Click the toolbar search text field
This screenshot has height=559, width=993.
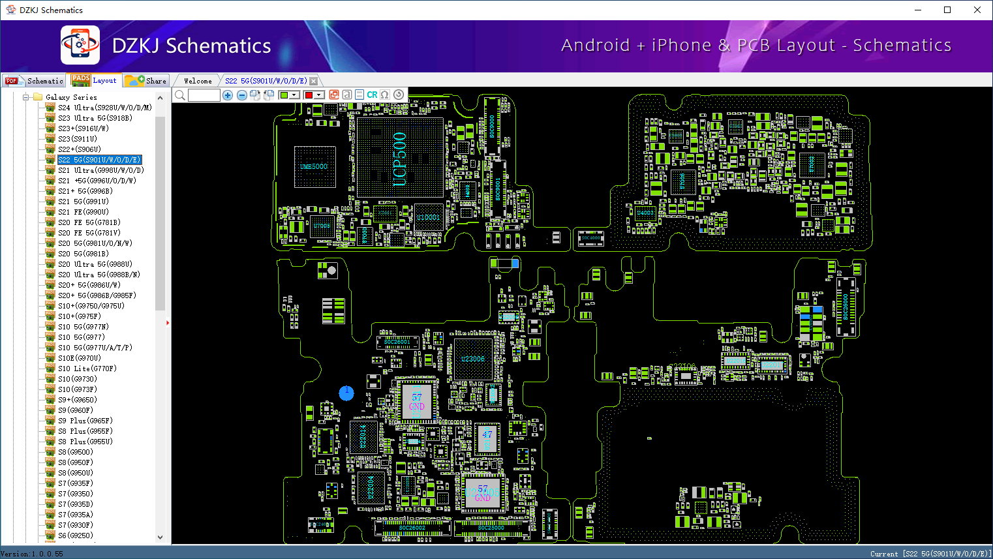pyautogui.click(x=204, y=95)
